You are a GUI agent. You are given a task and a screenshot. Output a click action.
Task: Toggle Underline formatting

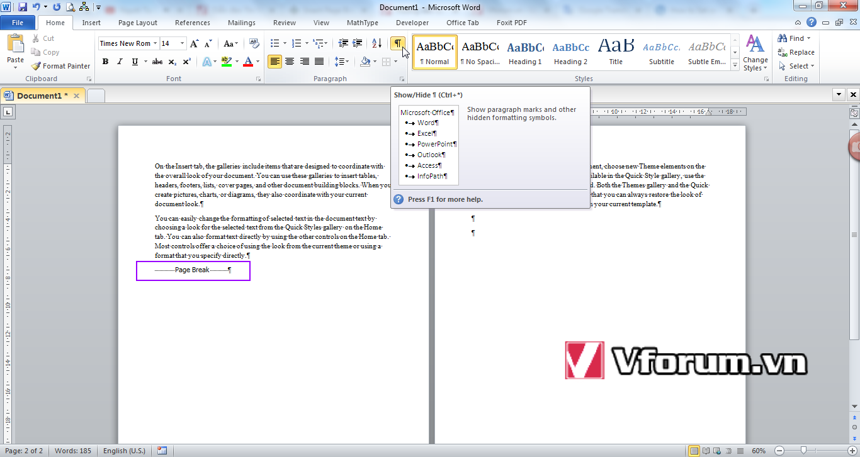(135, 62)
